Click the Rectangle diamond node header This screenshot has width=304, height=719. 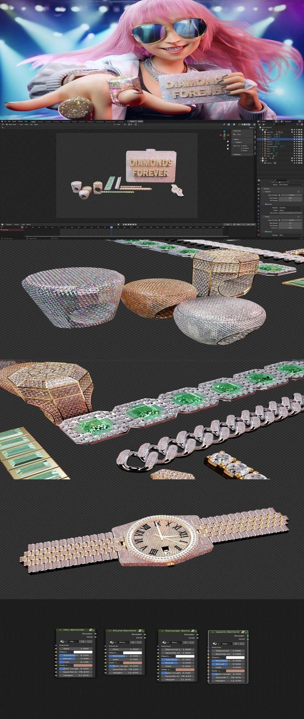(179, 631)
